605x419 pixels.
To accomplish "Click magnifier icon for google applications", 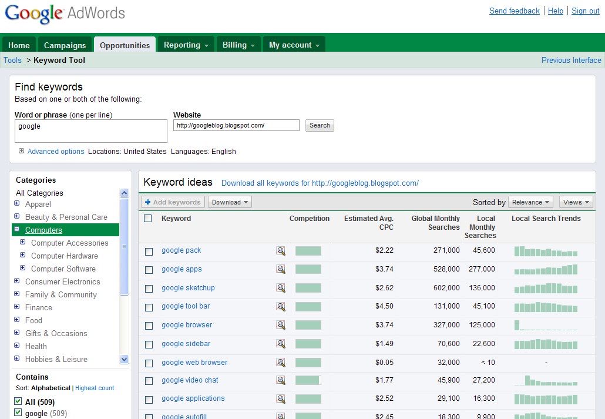I will (x=281, y=399).
